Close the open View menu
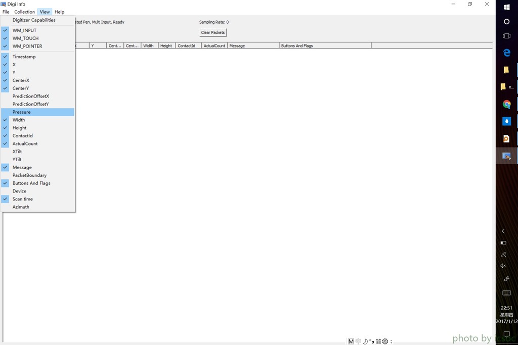Viewport: 518px width, 345px height. pos(45,12)
